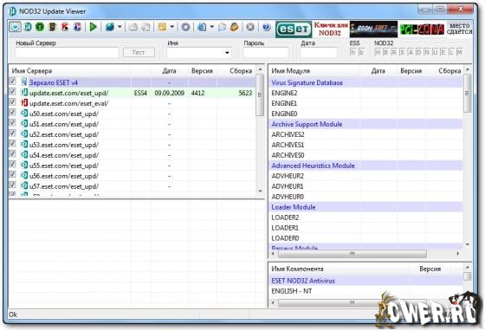Toggle the u50.eset.com/eset_upd/ checkbox

(x=12, y=113)
